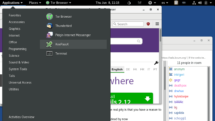Click the '11 people in room' label
The image size is (215, 121).
[x=189, y=63]
